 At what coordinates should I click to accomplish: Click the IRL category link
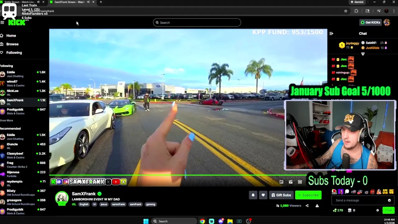coord(74,204)
